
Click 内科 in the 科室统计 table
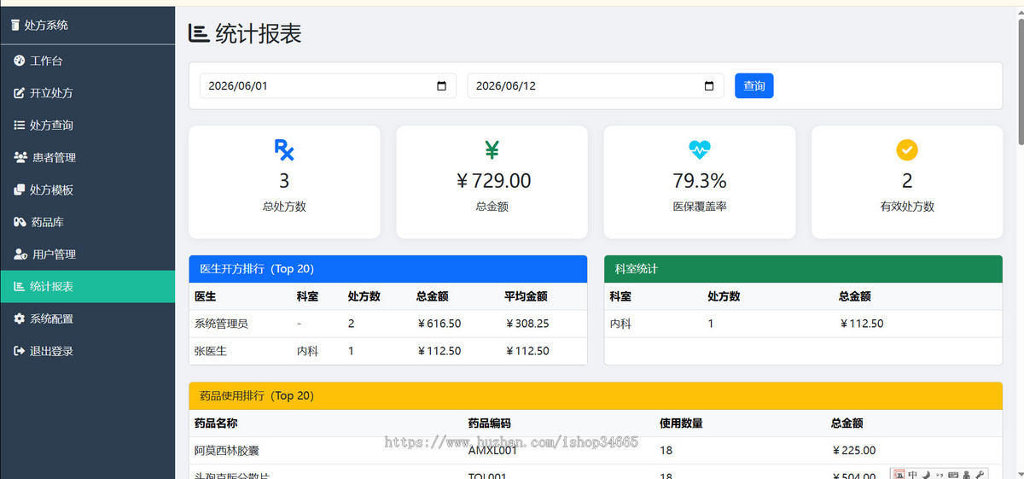(620, 324)
